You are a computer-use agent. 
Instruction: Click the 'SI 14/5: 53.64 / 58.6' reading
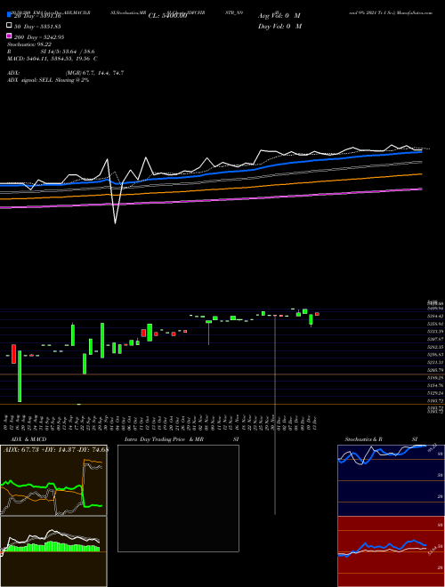tap(68, 52)
